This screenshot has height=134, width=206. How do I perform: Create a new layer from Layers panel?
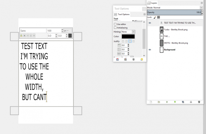[x=151, y=102]
